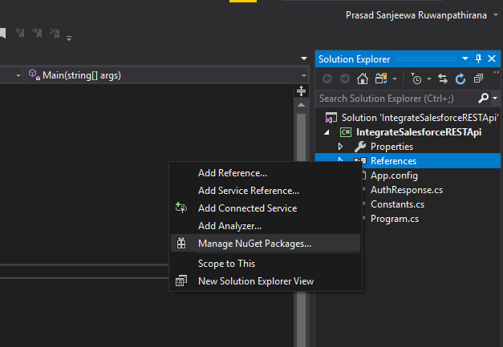The height and width of the screenshot is (347, 503).
Task: Click the Solution Explorer Home icon
Action: pos(363,79)
